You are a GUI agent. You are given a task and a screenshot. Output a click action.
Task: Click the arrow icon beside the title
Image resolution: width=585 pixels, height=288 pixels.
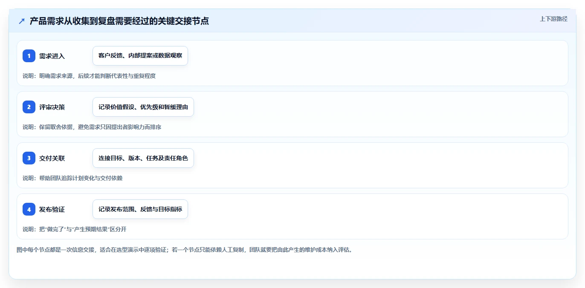[x=22, y=21]
